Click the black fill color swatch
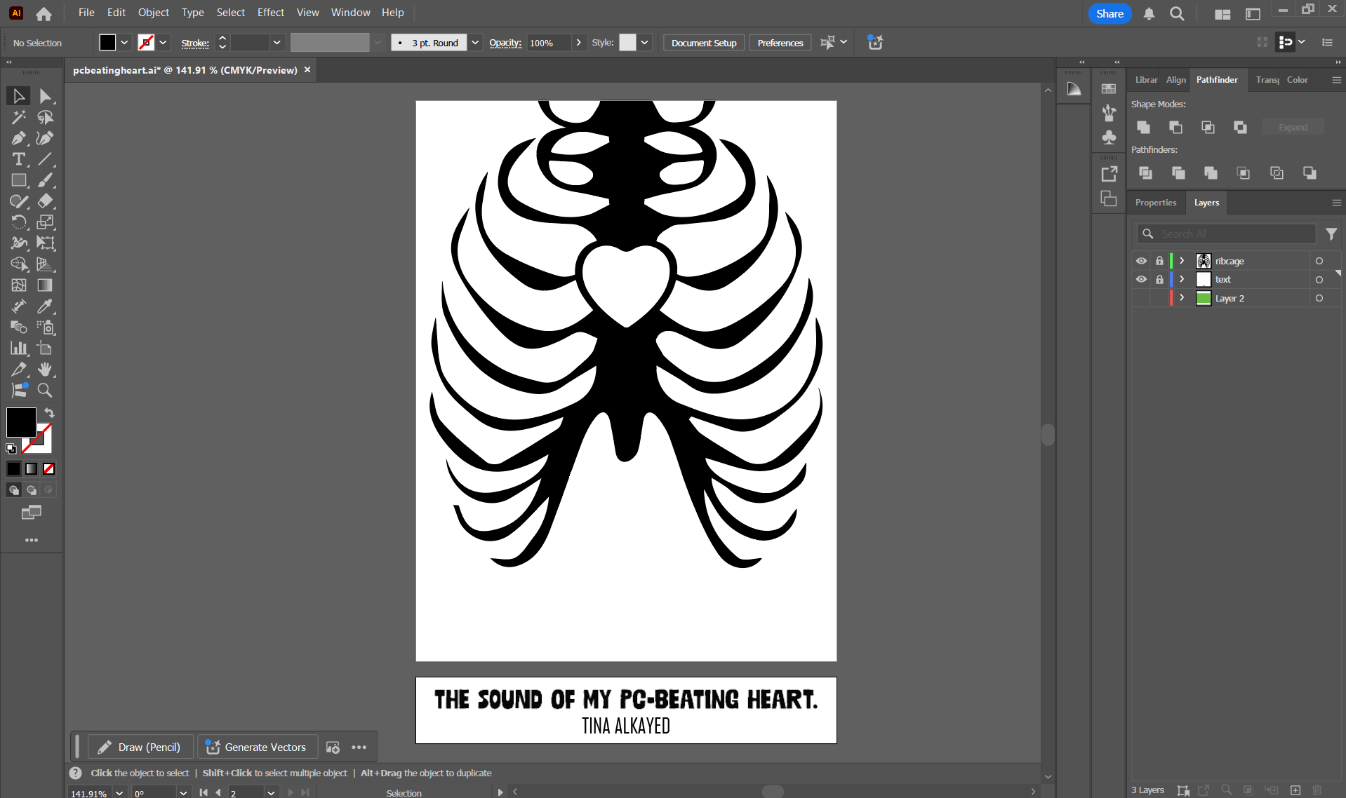The width and height of the screenshot is (1346, 798). click(20, 421)
